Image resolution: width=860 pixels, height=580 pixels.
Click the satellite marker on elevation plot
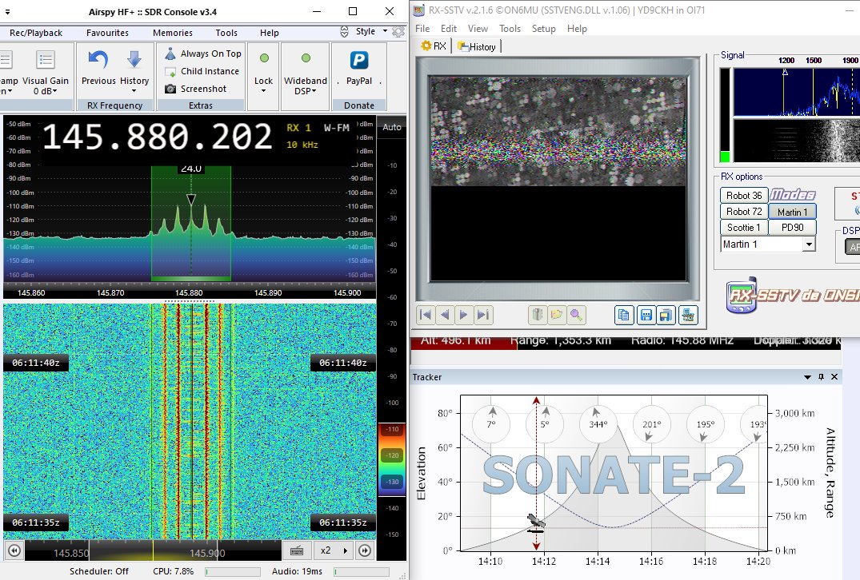[536, 523]
